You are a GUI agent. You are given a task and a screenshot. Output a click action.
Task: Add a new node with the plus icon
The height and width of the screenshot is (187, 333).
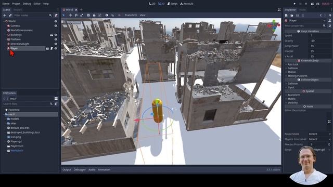[x=5, y=15]
